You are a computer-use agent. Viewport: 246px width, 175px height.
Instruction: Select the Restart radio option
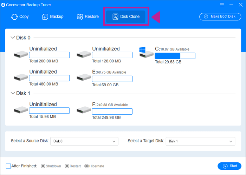click(67, 166)
